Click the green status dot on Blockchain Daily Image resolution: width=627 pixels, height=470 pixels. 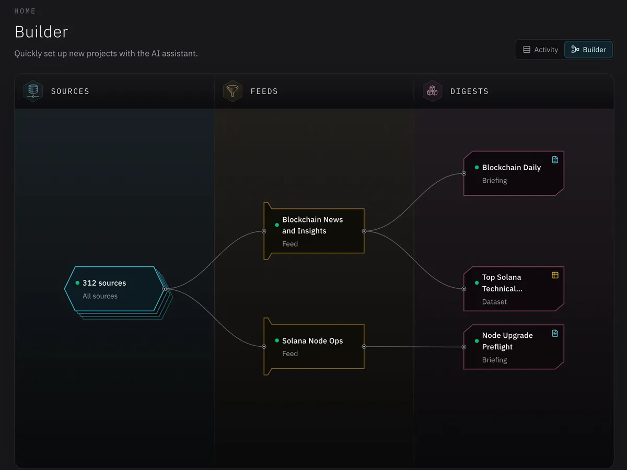tap(477, 168)
